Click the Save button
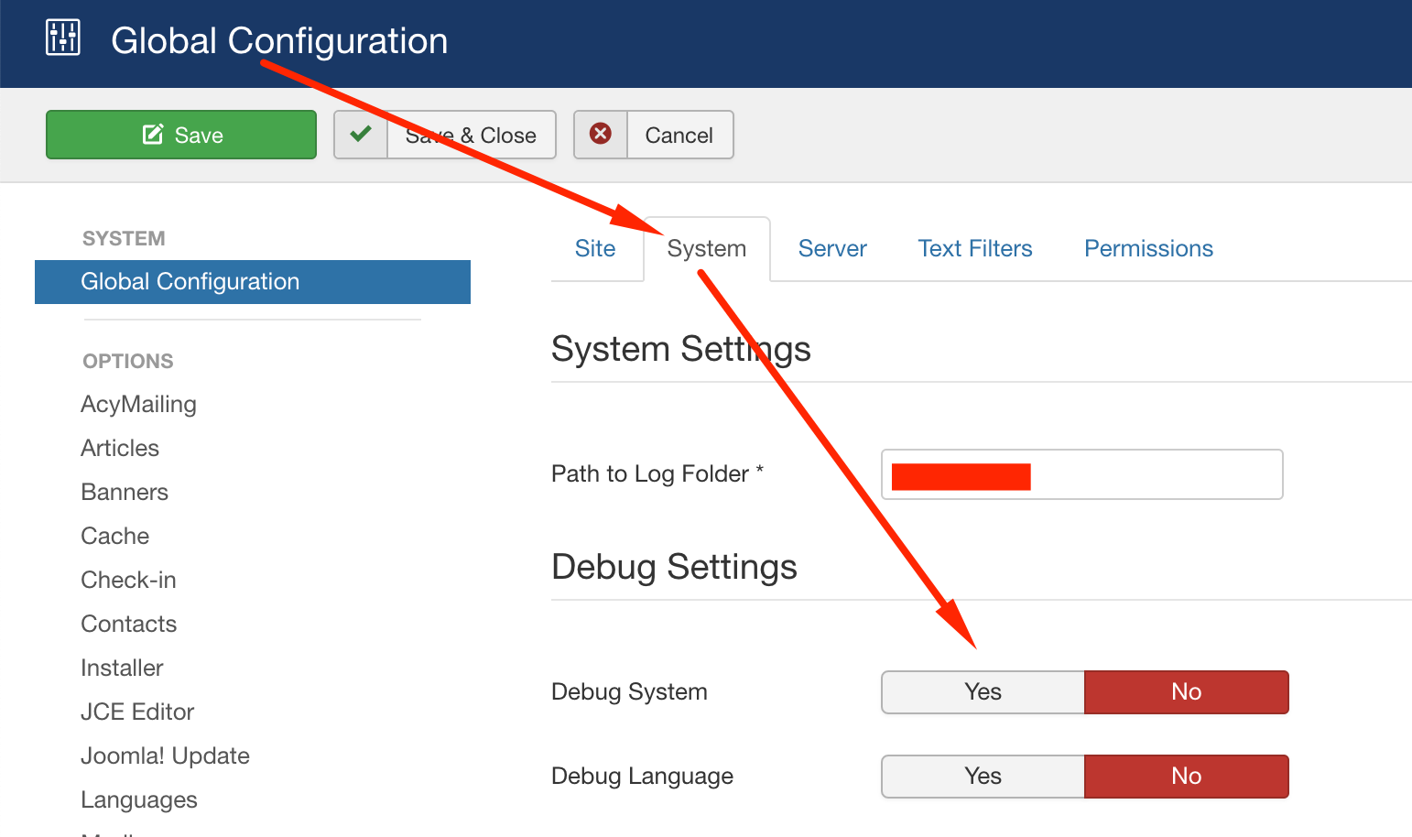The width and height of the screenshot is (1412, 837). click(x=181, y=135)
